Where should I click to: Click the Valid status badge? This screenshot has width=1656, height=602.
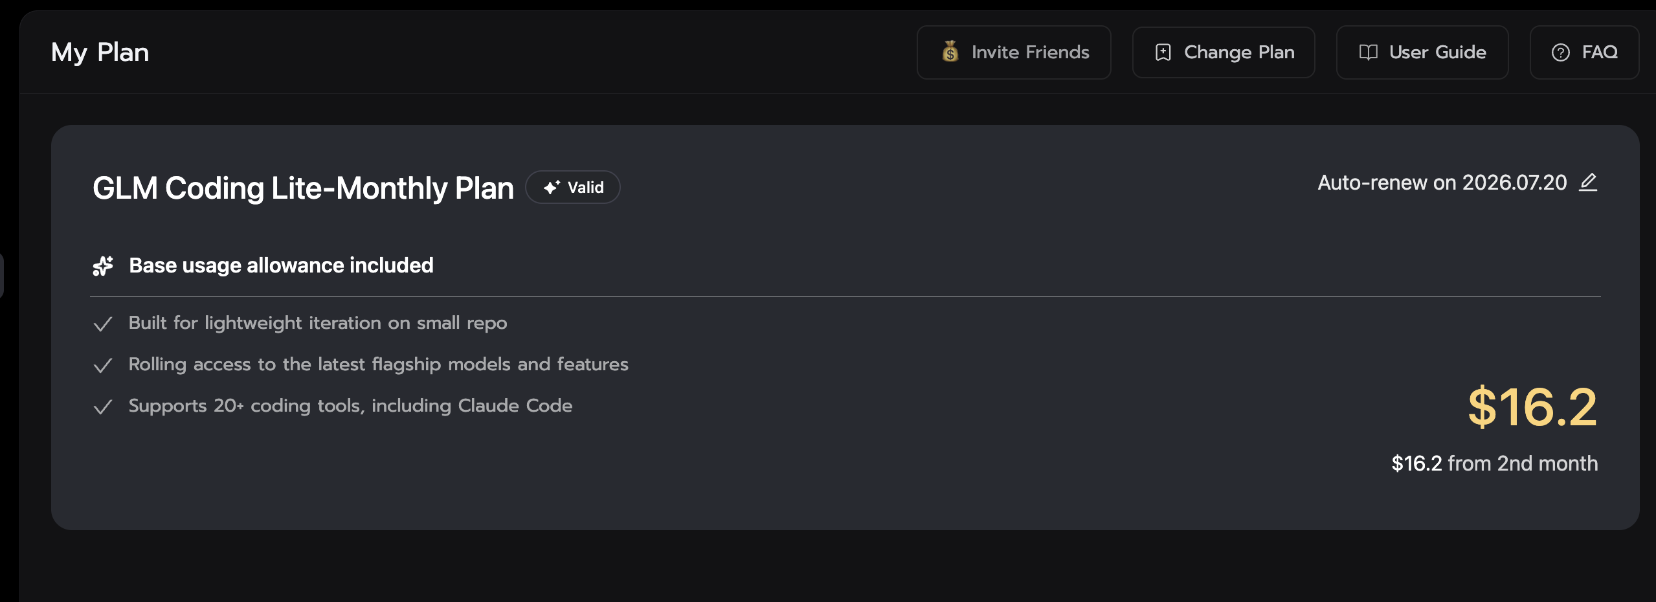[x=573, y=187]
